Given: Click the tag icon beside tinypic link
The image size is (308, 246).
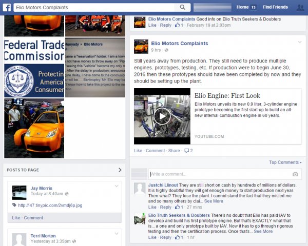Looking at the screenshot, I should 14,205.
